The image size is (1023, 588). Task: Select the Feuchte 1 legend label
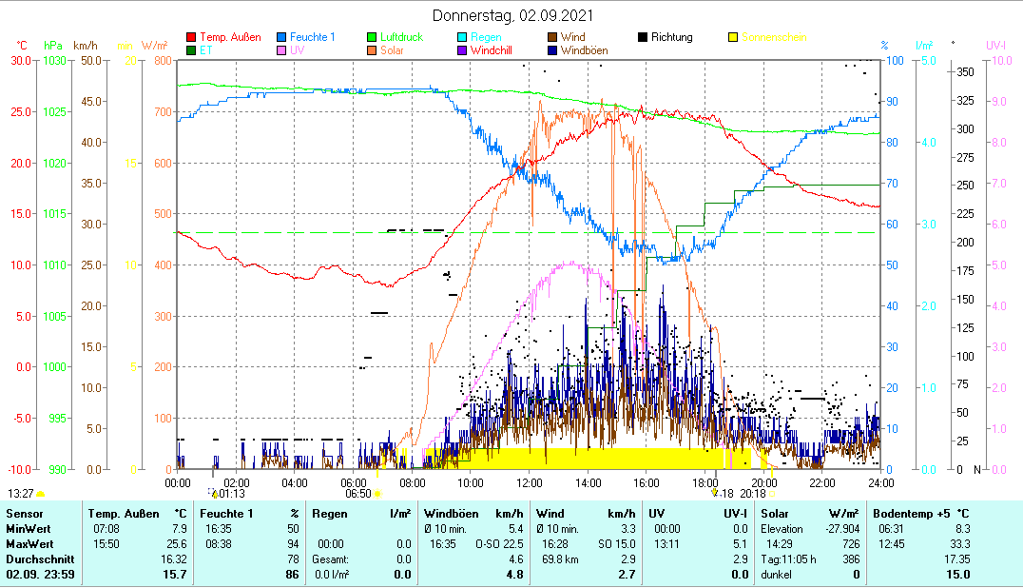[x=313, y=37]
